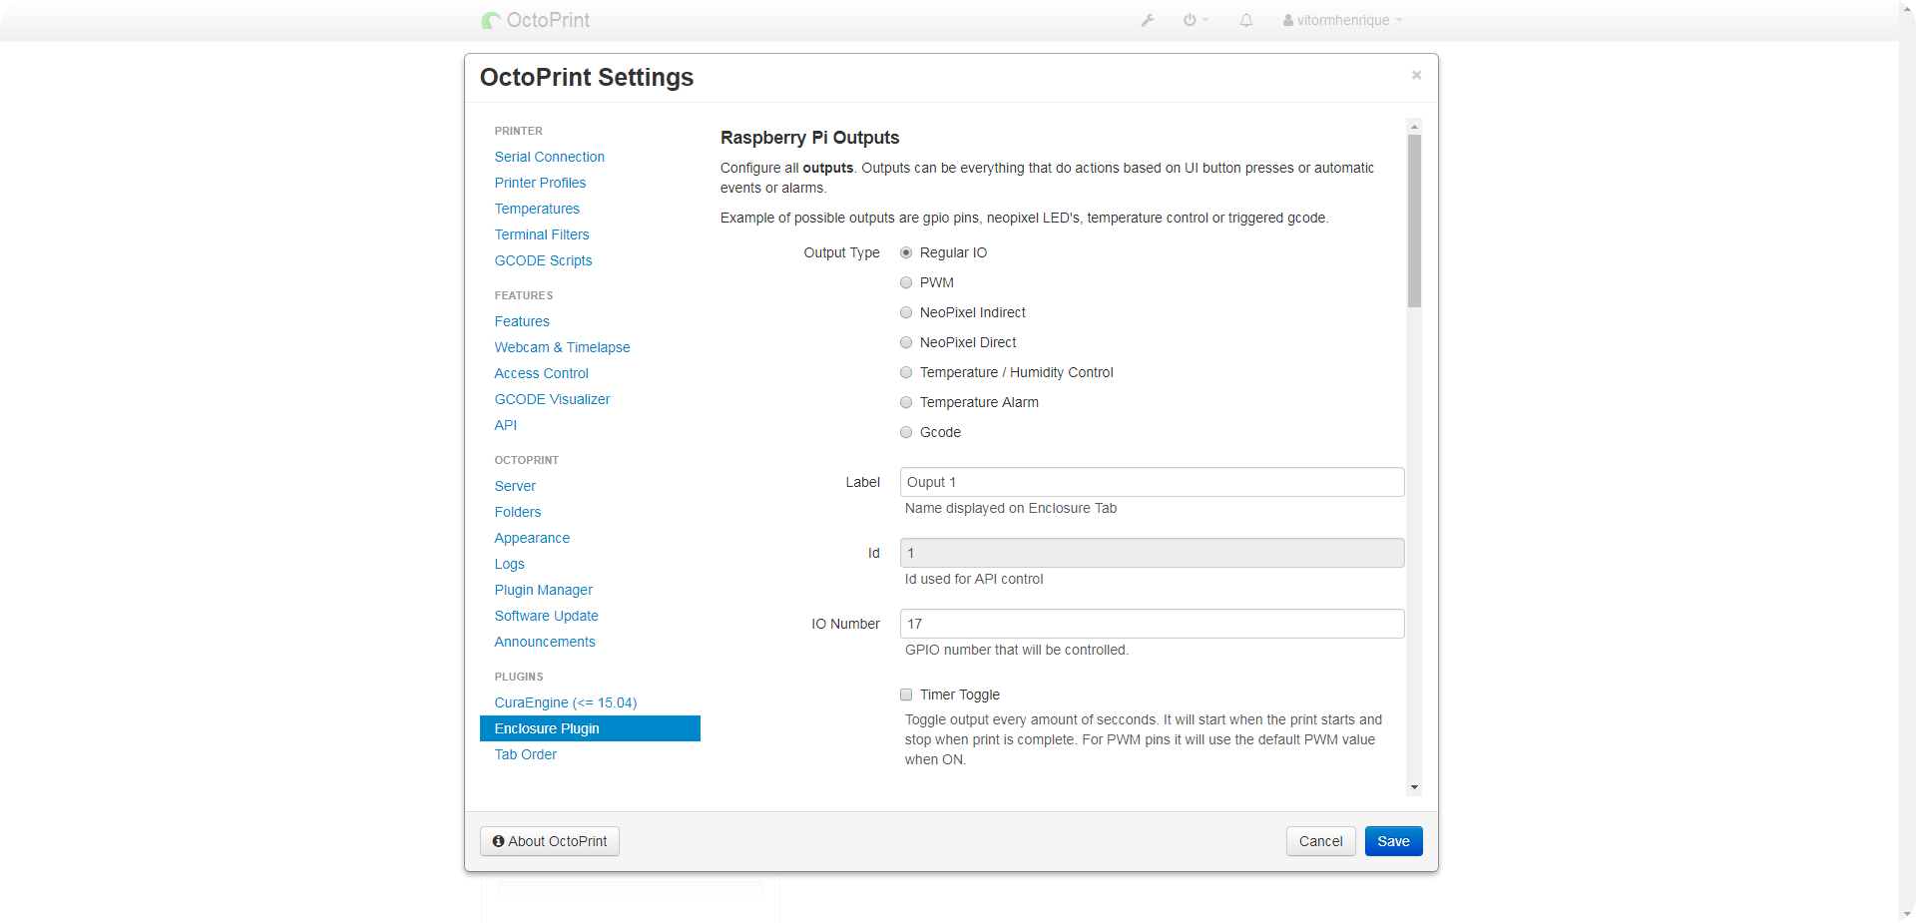
Task: Select Temperature Alarm radio option
Action: 906,402
